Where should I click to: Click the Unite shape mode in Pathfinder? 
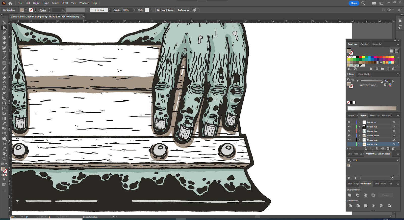tap(350, 195)
